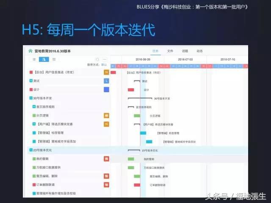Click week header 2016-06-26
The image size is (271, 203).
tap(143, 59)
